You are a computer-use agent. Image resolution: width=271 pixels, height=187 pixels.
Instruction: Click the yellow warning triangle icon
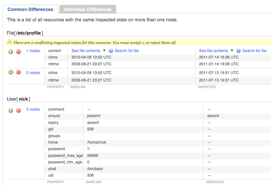pos(9,41)
